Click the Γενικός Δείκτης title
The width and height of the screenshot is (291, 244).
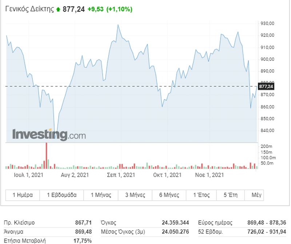coord(29,9)
